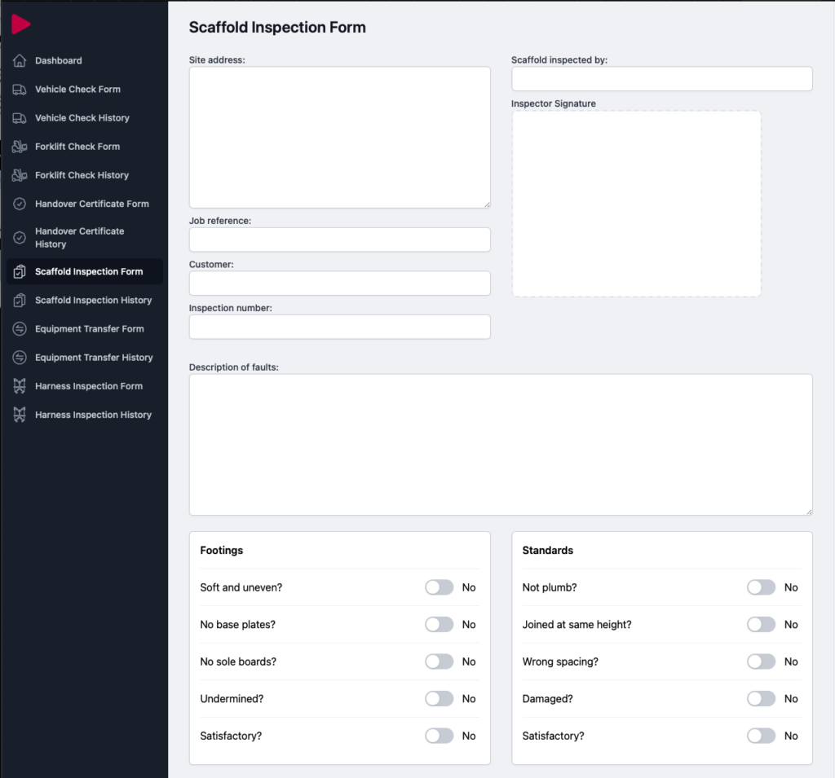Open Vehicle Check History in sidebar
Image resolution: width=835 pixels, height=778 pixels.
pyautogui.click(x=82, y=118)
